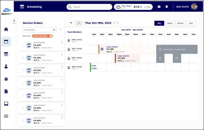The image size is (204, 130).
Task: Expand the sidebar with the chevron arrow
Action: 14,21
